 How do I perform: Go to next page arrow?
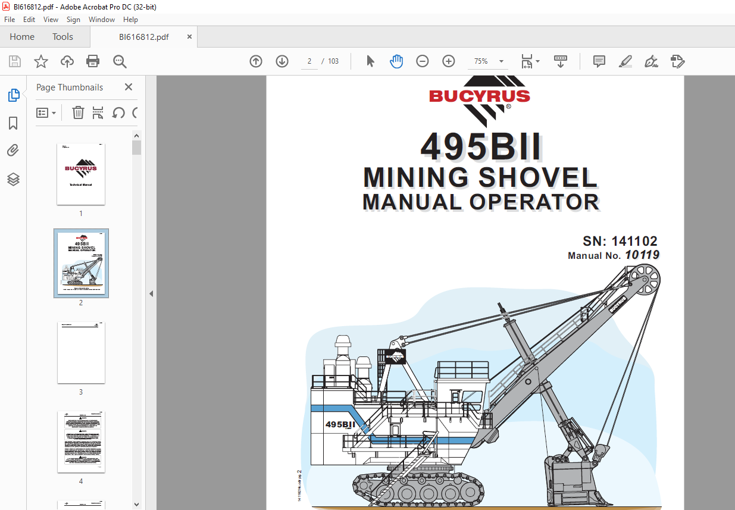[282, 61]
